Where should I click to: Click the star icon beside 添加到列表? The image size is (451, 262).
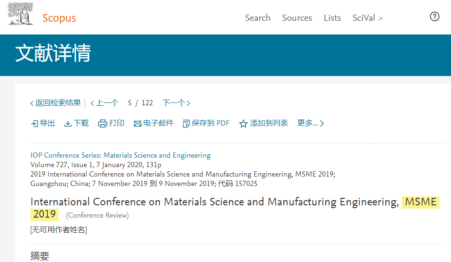coord(243,124)
